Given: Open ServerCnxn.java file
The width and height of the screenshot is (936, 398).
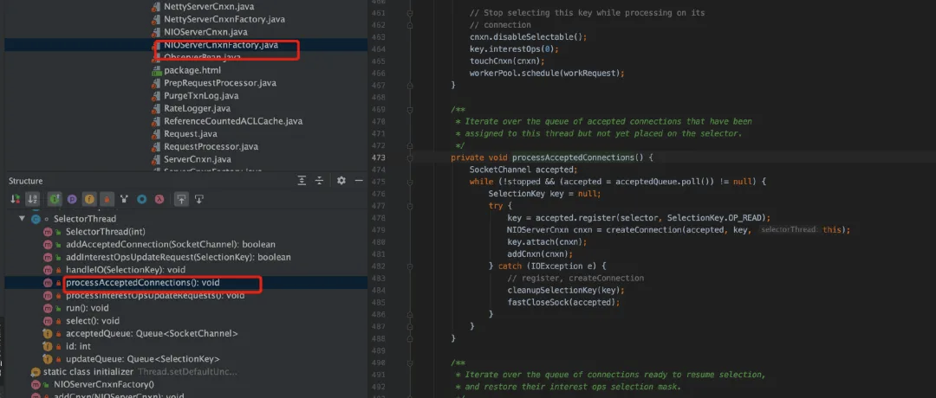Looking at the screenshot, I should coord(197,159).
